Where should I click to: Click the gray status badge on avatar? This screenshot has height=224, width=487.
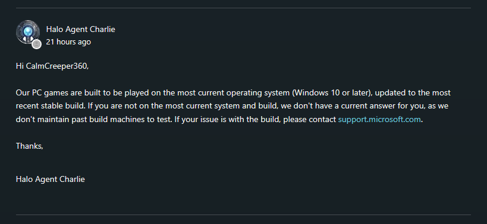37,44
